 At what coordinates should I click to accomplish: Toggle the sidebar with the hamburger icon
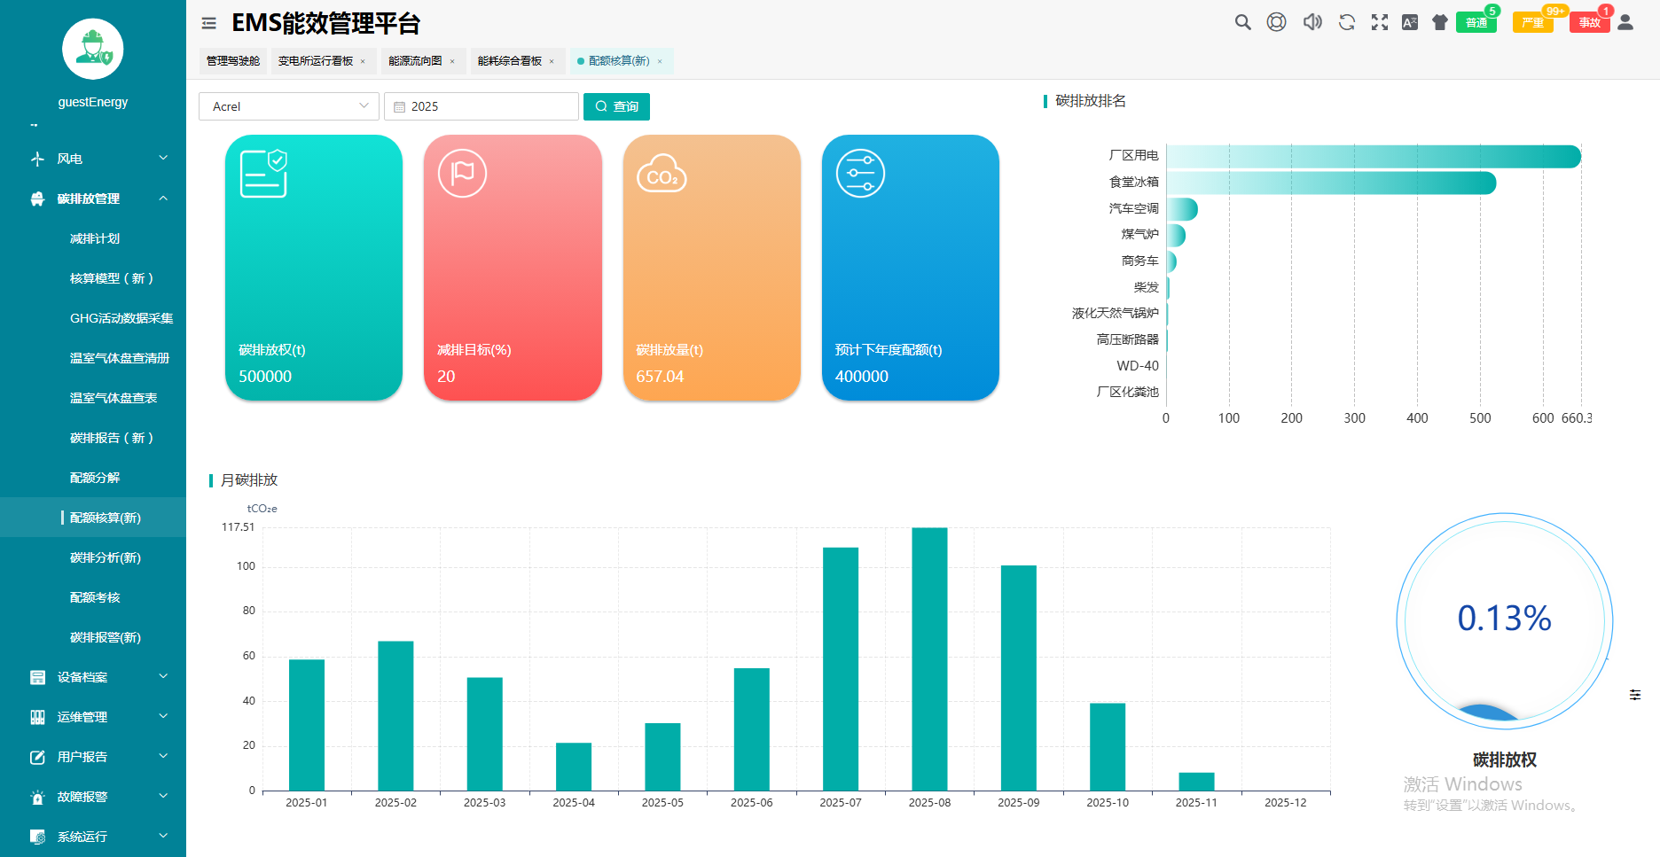tap(209, 23)
